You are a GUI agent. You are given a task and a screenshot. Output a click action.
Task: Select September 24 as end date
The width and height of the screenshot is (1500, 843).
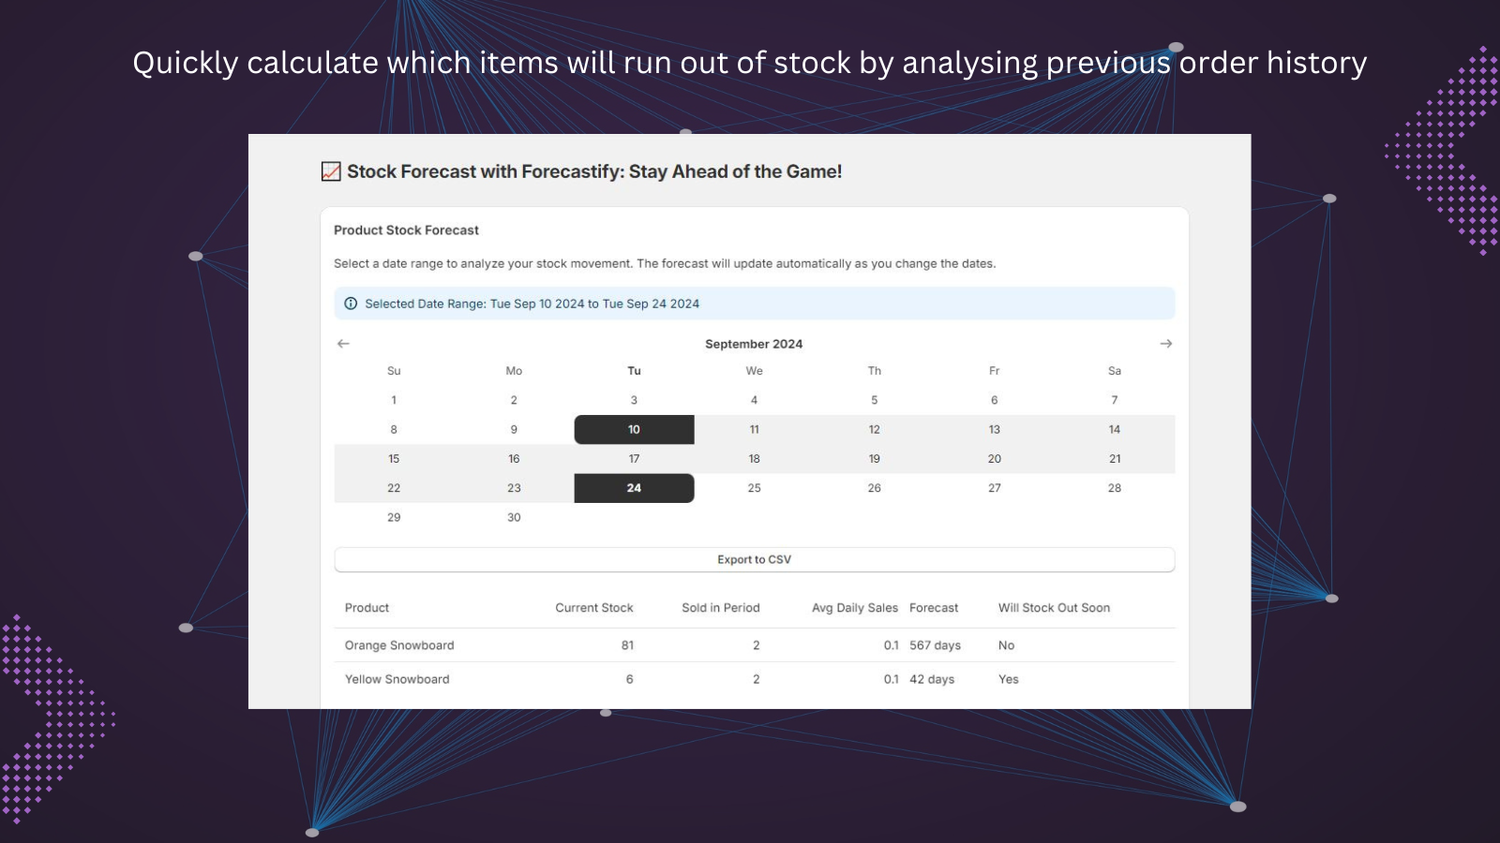634,488
